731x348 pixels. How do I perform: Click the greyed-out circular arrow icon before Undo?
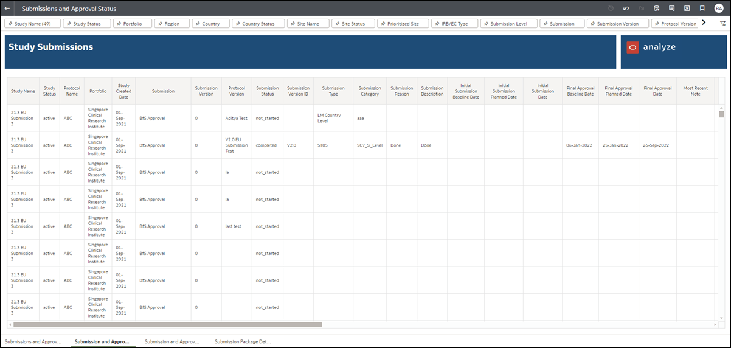(611, 9)
